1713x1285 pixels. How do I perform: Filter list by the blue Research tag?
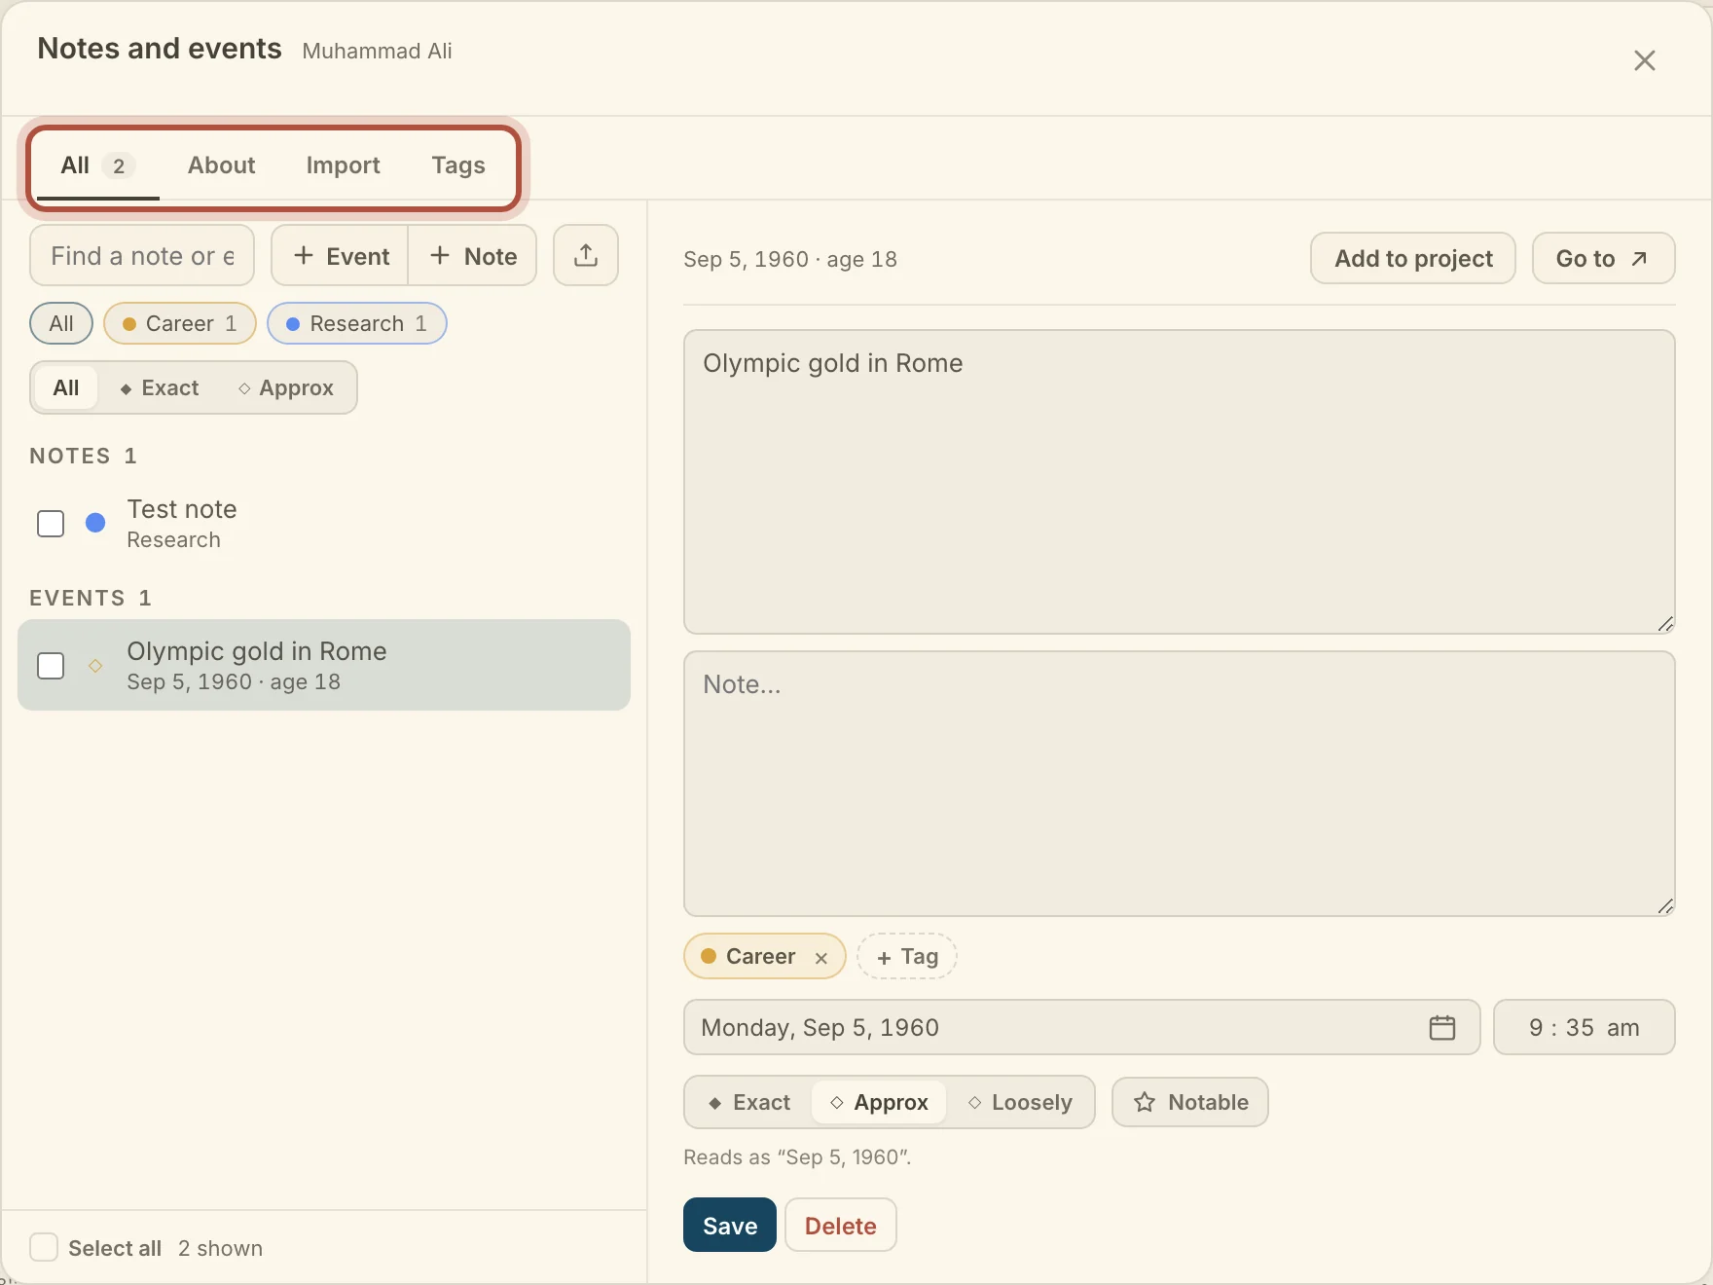(x=357, y=323)
